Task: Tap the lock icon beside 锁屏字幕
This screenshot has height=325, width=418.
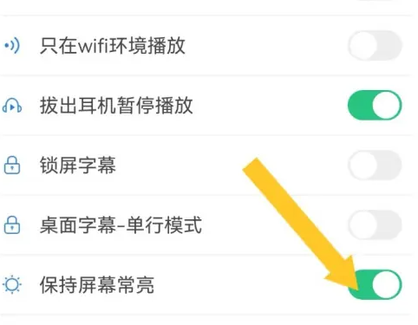Action: (x=12, y=166)
